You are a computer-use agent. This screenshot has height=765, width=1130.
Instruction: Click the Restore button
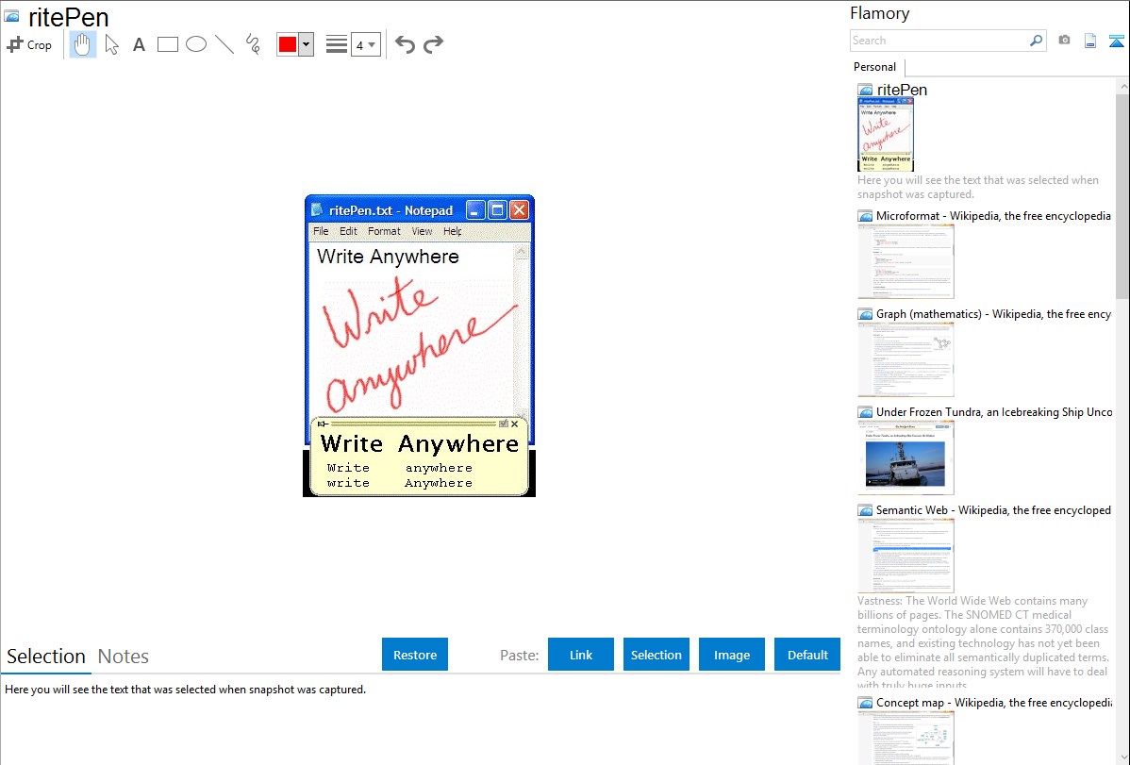pyautogui.click(x=415, y=655)
